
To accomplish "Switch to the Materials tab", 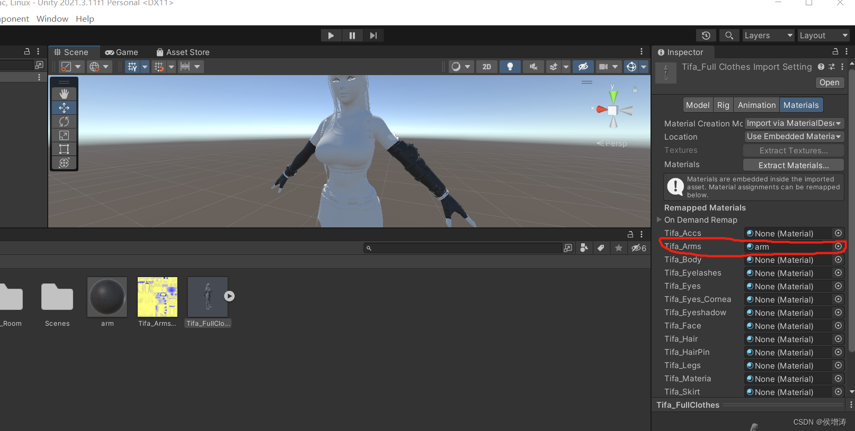I will 801,105.
